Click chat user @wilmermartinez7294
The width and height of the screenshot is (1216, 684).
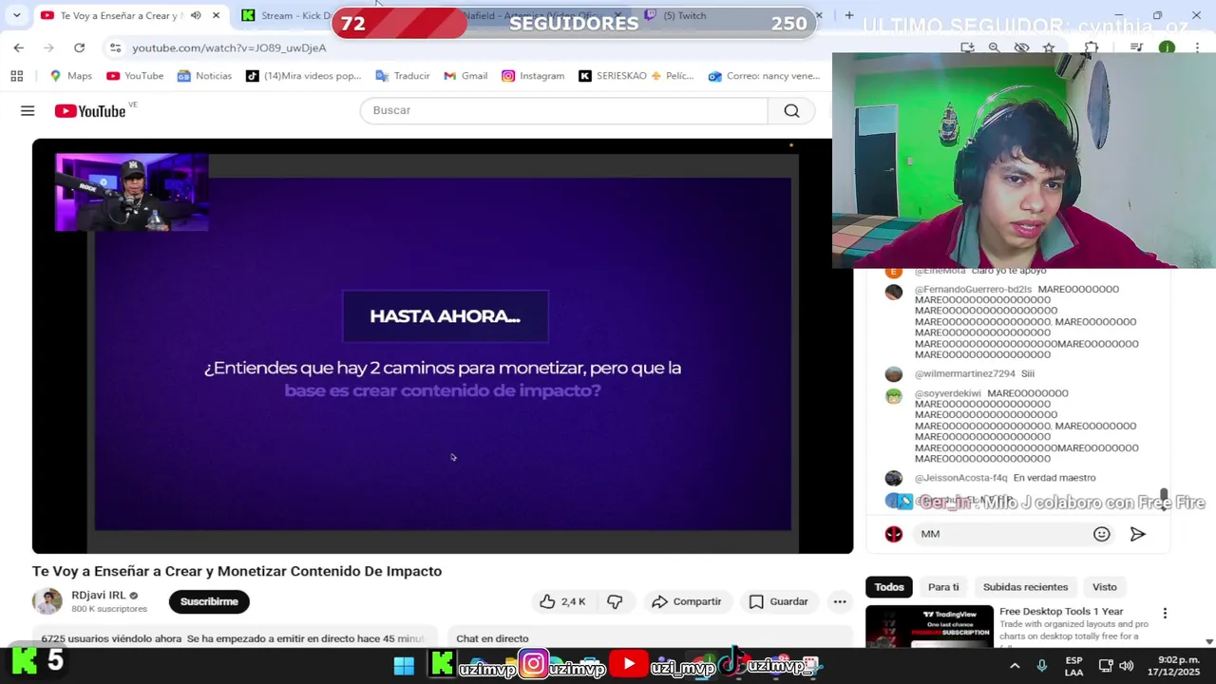pos(965,374)
